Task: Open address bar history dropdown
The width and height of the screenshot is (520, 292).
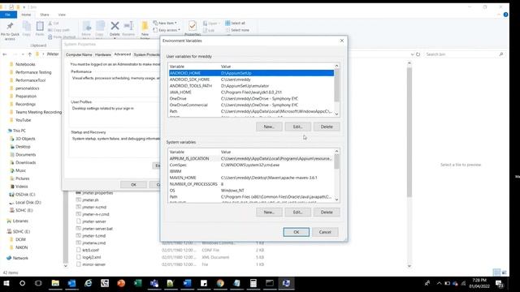Action: tap(412, 54)
